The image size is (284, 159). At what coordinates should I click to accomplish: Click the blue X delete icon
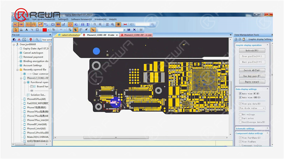pos(134,30)
